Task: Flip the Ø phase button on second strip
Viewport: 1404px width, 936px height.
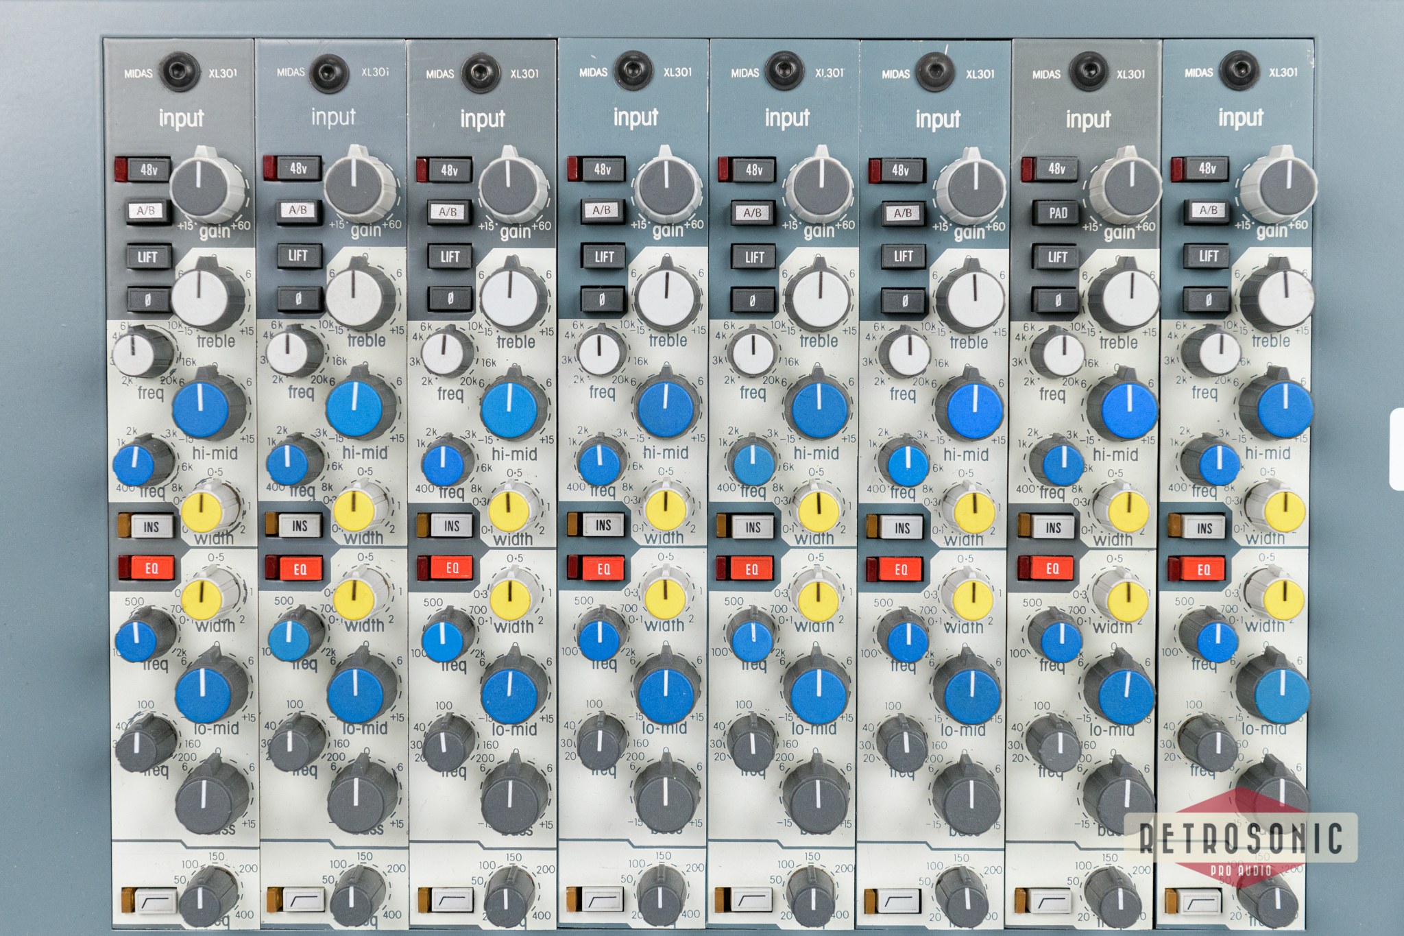Action: pos(299,299)
